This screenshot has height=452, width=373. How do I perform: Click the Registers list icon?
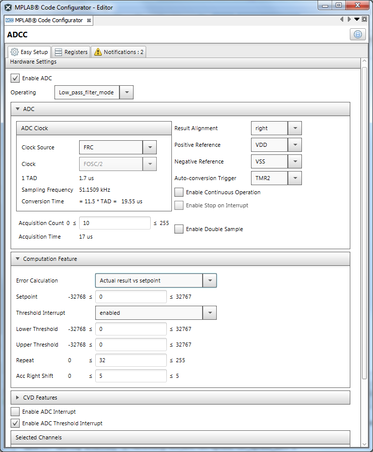click(x=58, y=52)
